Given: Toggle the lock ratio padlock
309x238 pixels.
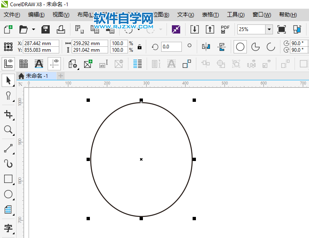Looking at the screenshot, I should tap(140, 47).
